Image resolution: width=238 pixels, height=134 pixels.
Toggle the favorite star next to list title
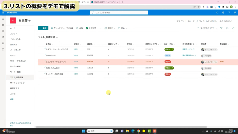point(57,37)
